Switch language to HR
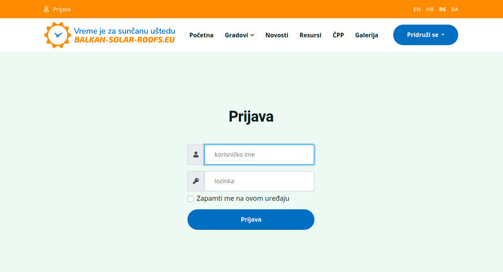 coord(430,9)
